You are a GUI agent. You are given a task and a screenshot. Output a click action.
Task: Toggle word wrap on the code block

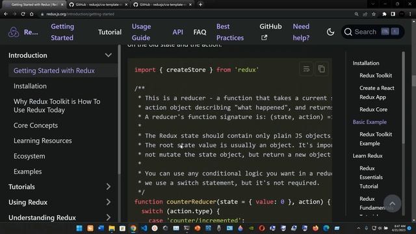point(306,69)
